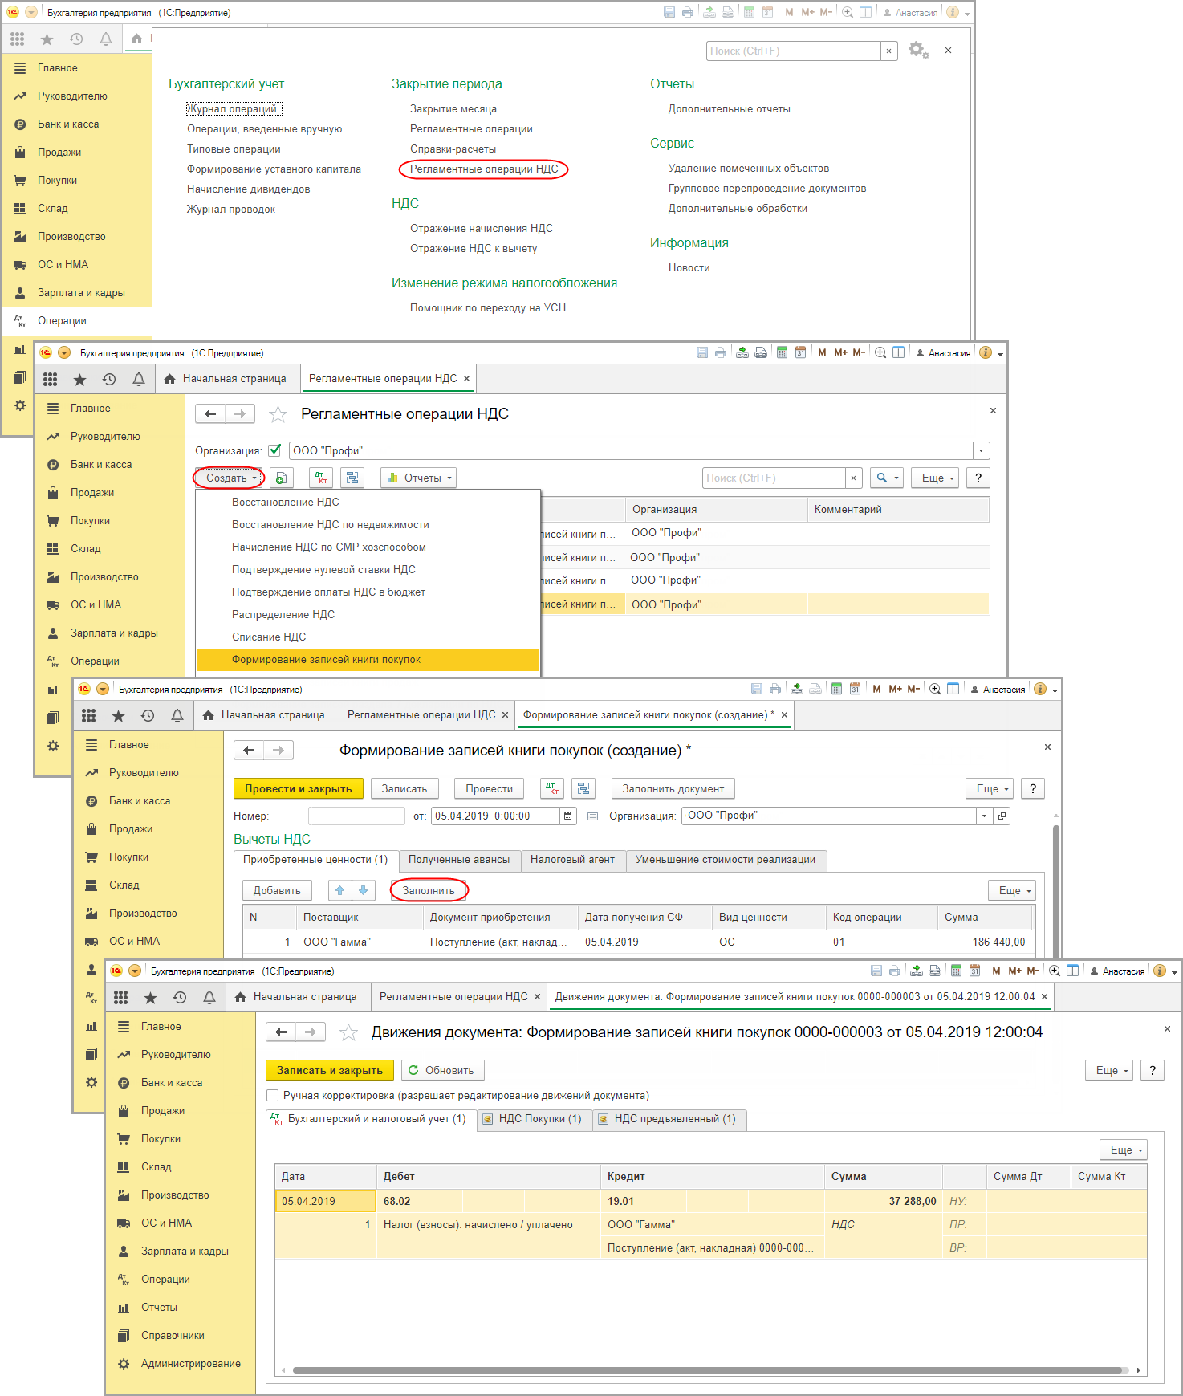The height and width of the screenshot is (1396, 1183).
Task: Open the Еще menu above the postings table in Движения документа
Action: (x=1125, y=1150)
